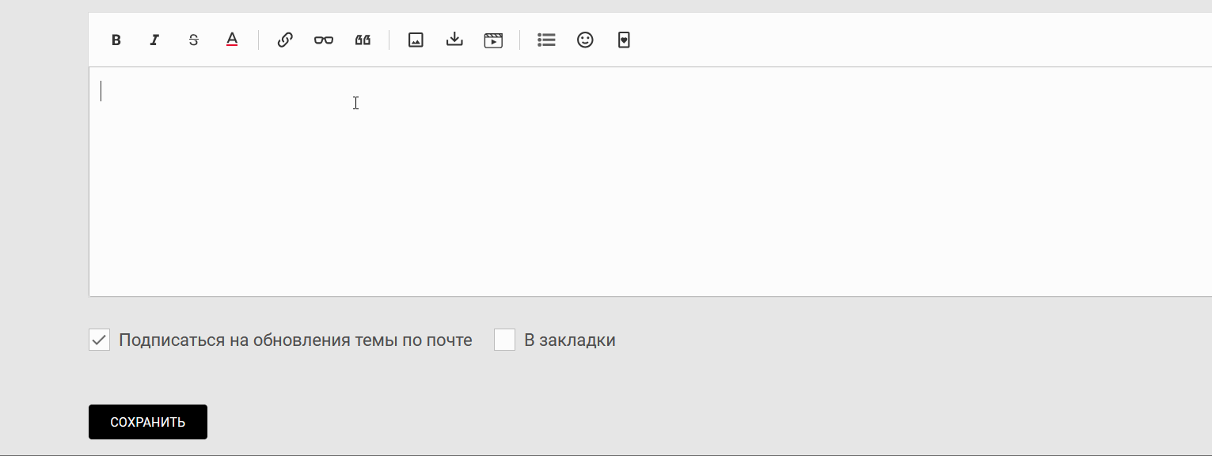This screenshot has height=456, width=1212.
Task: Click the 'В закладки' label text
Action: click(x=570, y=340)
